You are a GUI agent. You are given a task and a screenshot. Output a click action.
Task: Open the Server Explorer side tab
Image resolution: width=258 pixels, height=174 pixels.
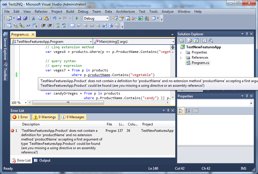[x=5, y=47]
